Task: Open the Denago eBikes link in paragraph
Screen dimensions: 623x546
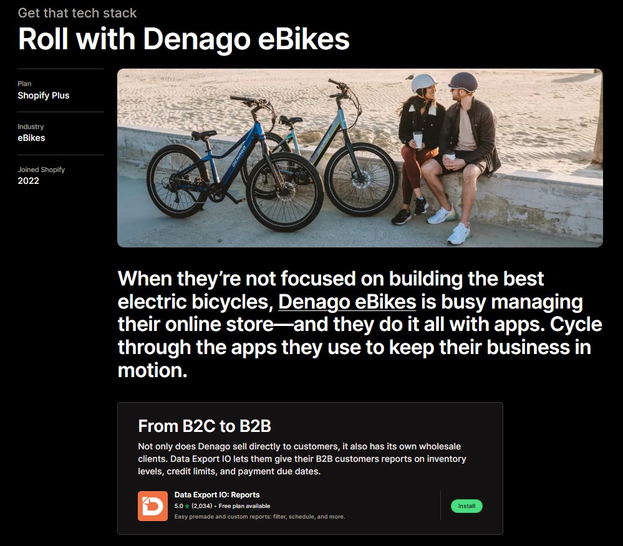Action: 347,302
